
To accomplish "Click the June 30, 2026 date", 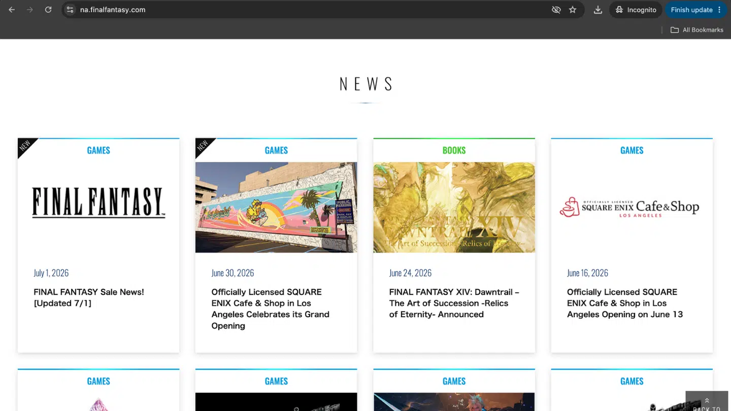I will click(x=232, y=273).
